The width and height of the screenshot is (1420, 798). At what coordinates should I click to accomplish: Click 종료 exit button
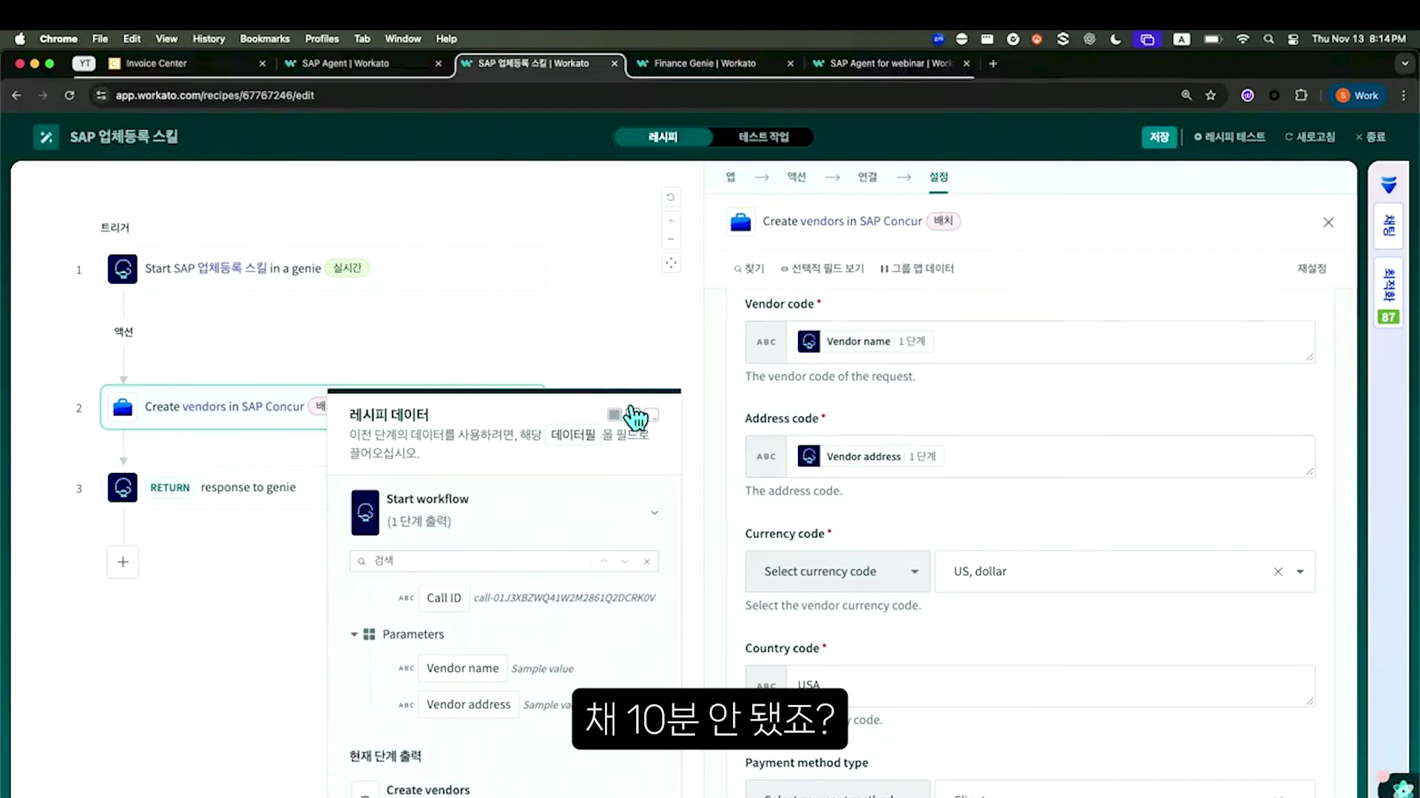1370,137
